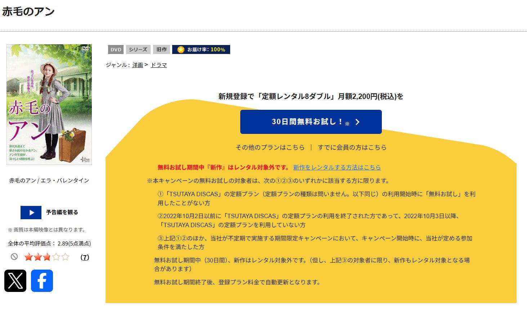The height and width of the screenshot is (311, 527).
Task: Open the 洋画 genre link
Action: pos(138,65)
